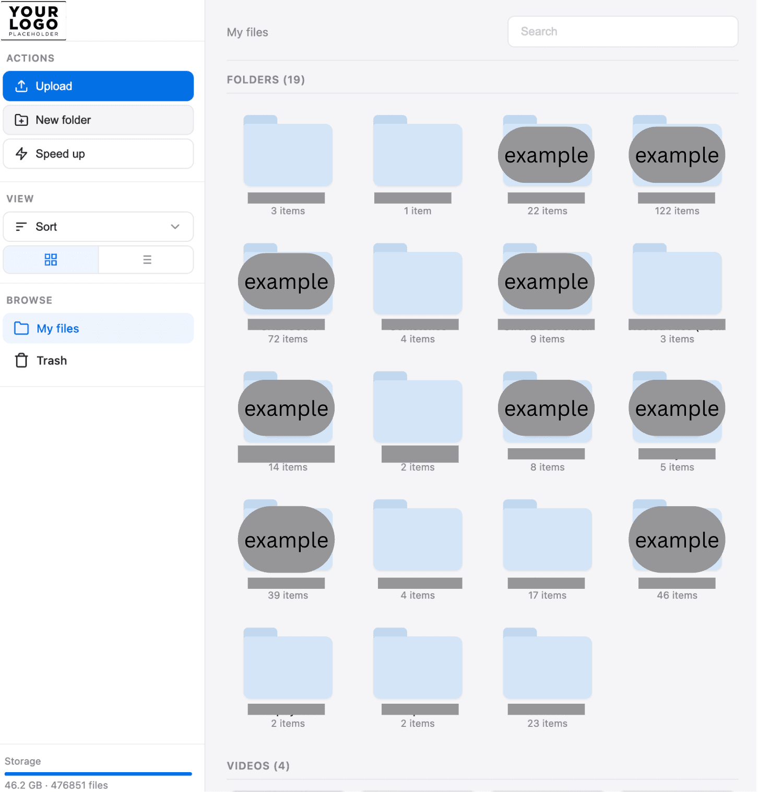Open the Sort dropdown

point(98,227)
